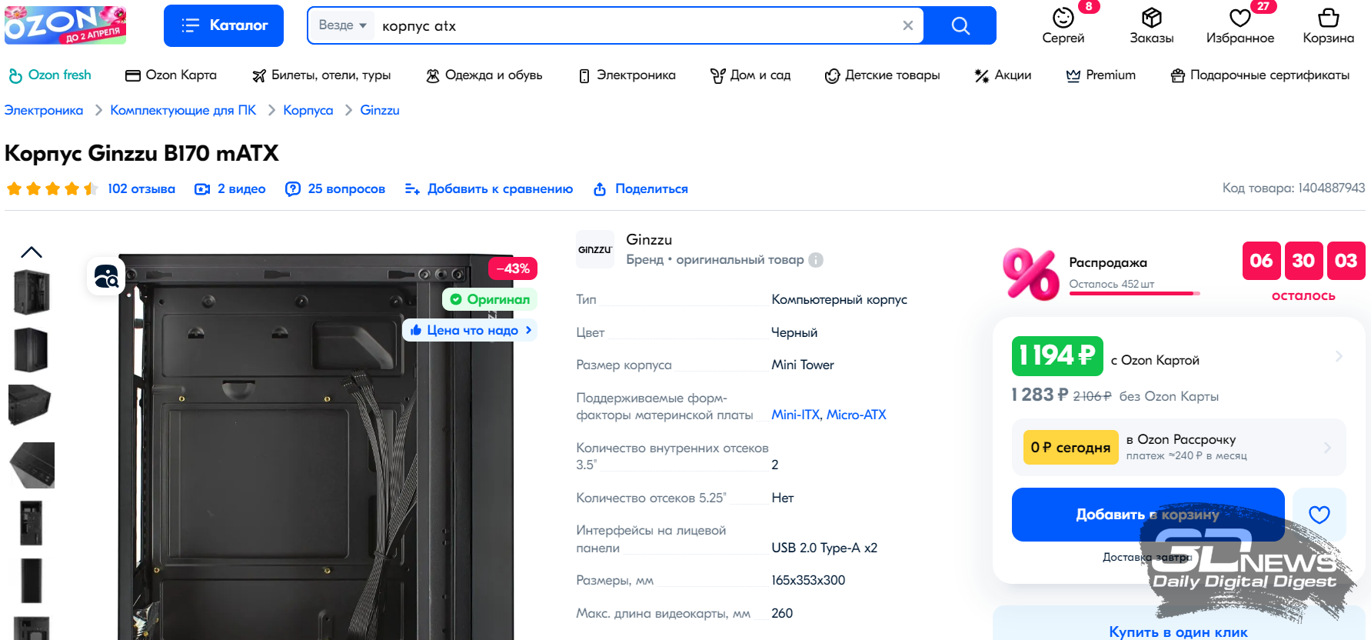Open Подарочные сертификаты menu item

[1260, 75]
